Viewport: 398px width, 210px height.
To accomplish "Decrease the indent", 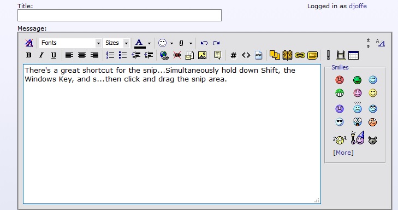I will [136, 55].
